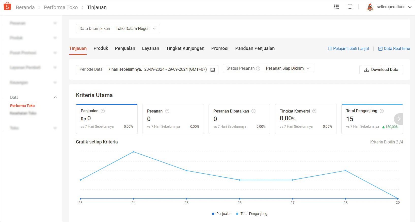
Task: Toggle the Pesanan criteria card
Action: (173, 119)
